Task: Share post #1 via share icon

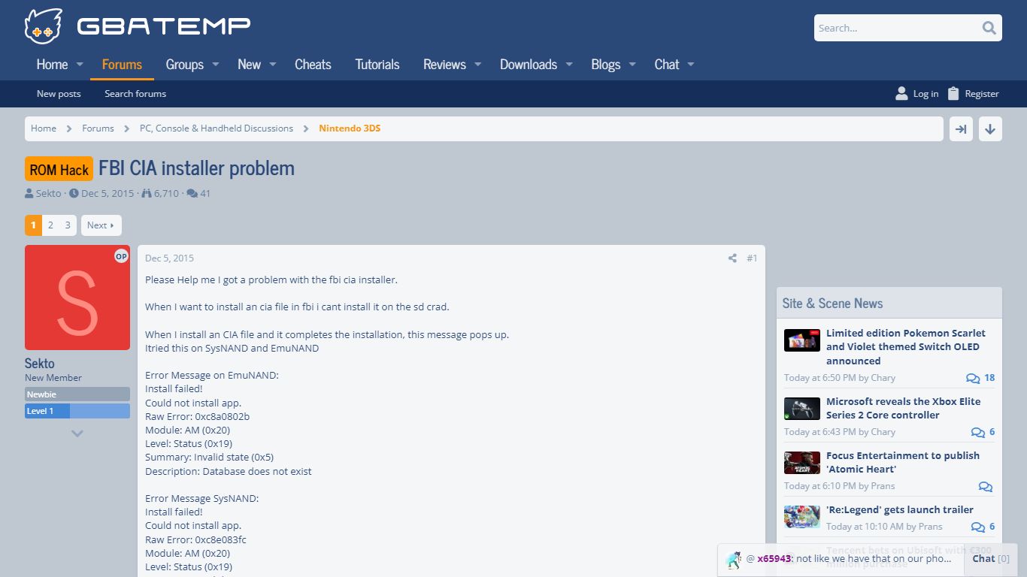Action: [x=732, y=258]
